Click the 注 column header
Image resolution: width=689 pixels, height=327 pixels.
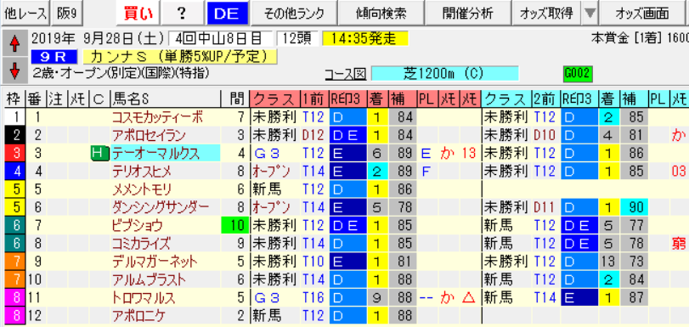[x=56, y=99]
